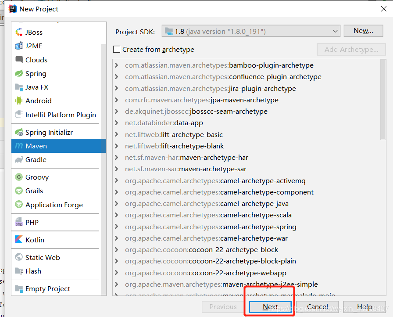Viewport: 393px width, 317px height.
Task: Click the Kotlin logo icon
Action: pyautogui.click(x=19, y=239)
